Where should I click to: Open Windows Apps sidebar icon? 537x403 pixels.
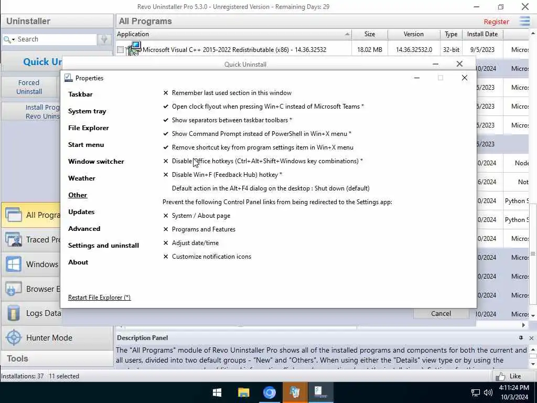tap(13, 264)
